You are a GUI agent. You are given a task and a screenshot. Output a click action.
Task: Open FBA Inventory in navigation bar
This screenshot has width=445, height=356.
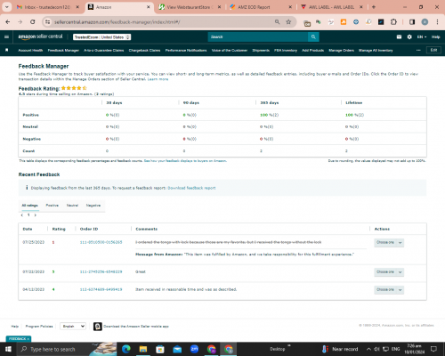pos(286,51)
